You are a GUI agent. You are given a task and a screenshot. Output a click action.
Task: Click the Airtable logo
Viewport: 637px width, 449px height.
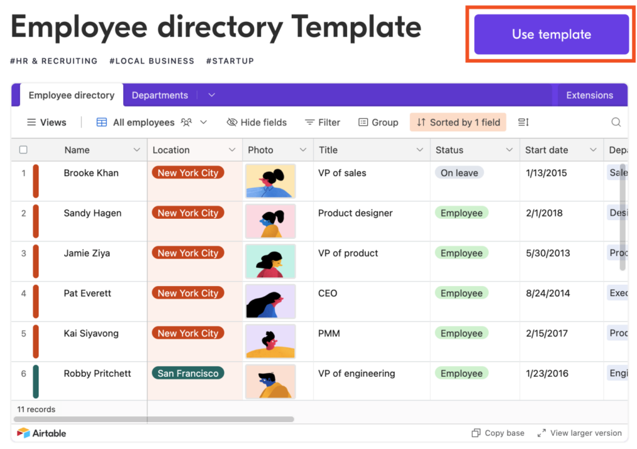click(42, 433)
